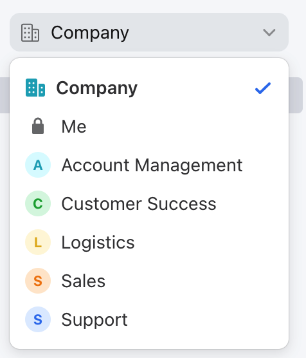Click the Company label in dropdown header
The image size is (306, 358).
coord(90,33)
